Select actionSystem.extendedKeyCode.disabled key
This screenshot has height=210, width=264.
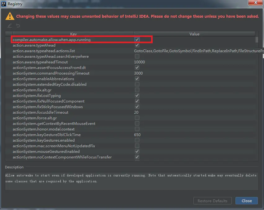point(50,84)
